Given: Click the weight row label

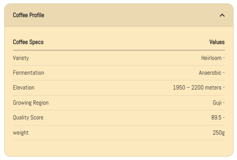Looking at the screenshot, I should point(21,133).
